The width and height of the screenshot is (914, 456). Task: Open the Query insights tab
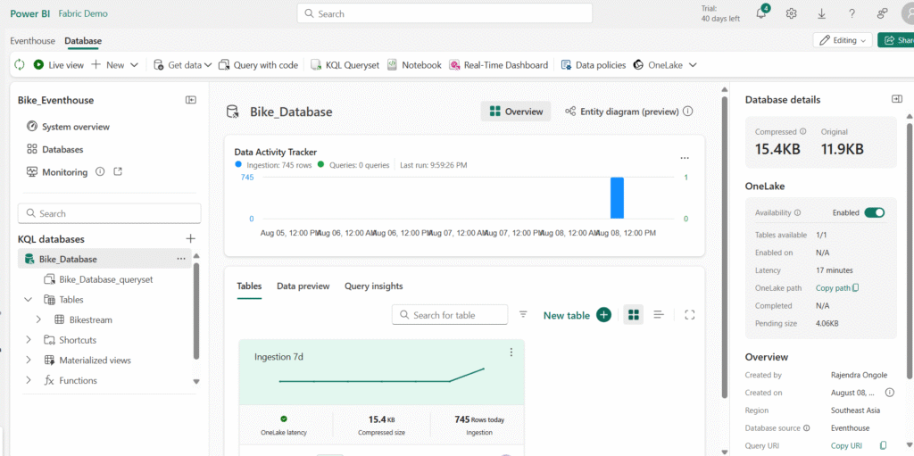(x=374, y=286)
